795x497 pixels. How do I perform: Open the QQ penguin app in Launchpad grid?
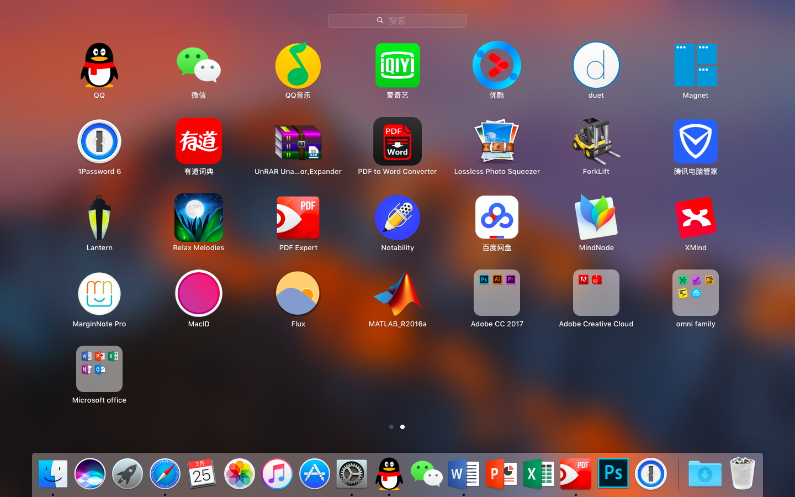99,66
